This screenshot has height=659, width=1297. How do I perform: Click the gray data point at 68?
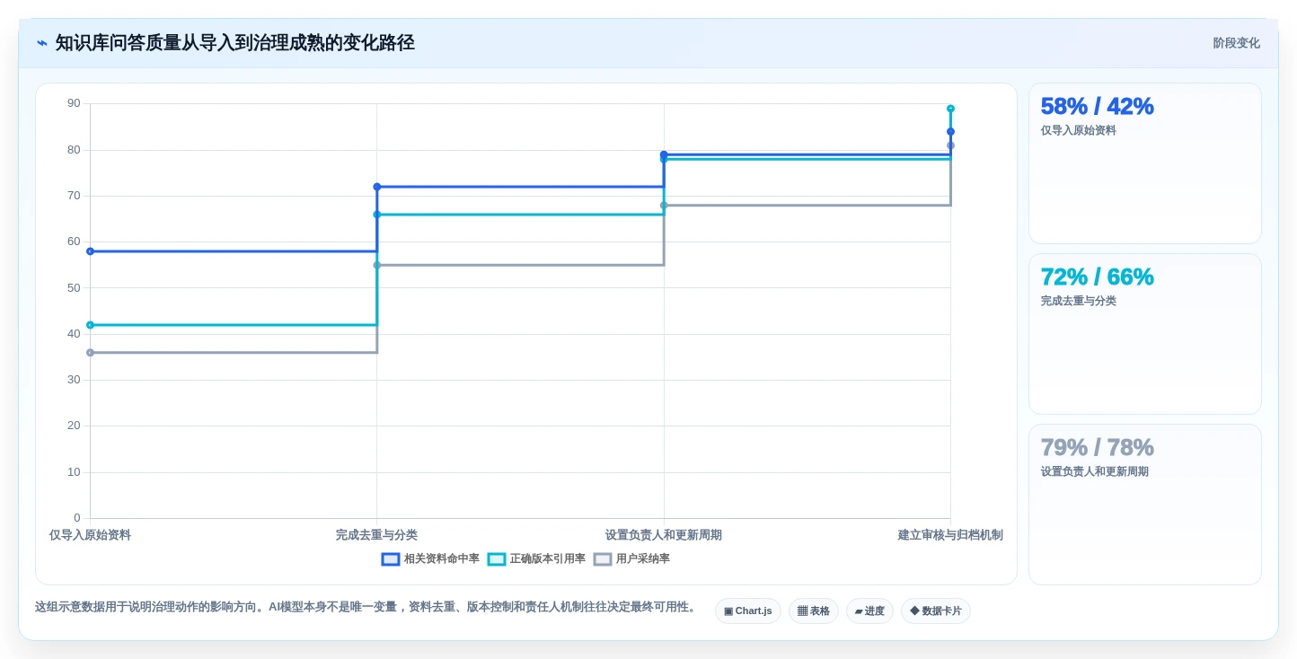point(664,206)
